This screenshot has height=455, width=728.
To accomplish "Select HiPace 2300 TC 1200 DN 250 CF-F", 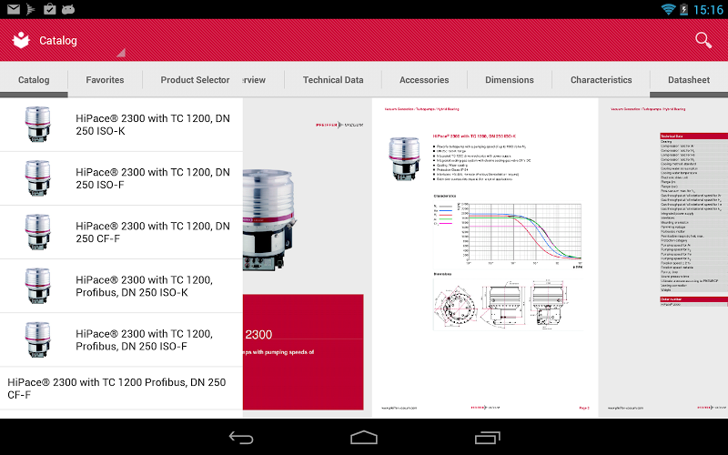I will click(x=121, y=232).
